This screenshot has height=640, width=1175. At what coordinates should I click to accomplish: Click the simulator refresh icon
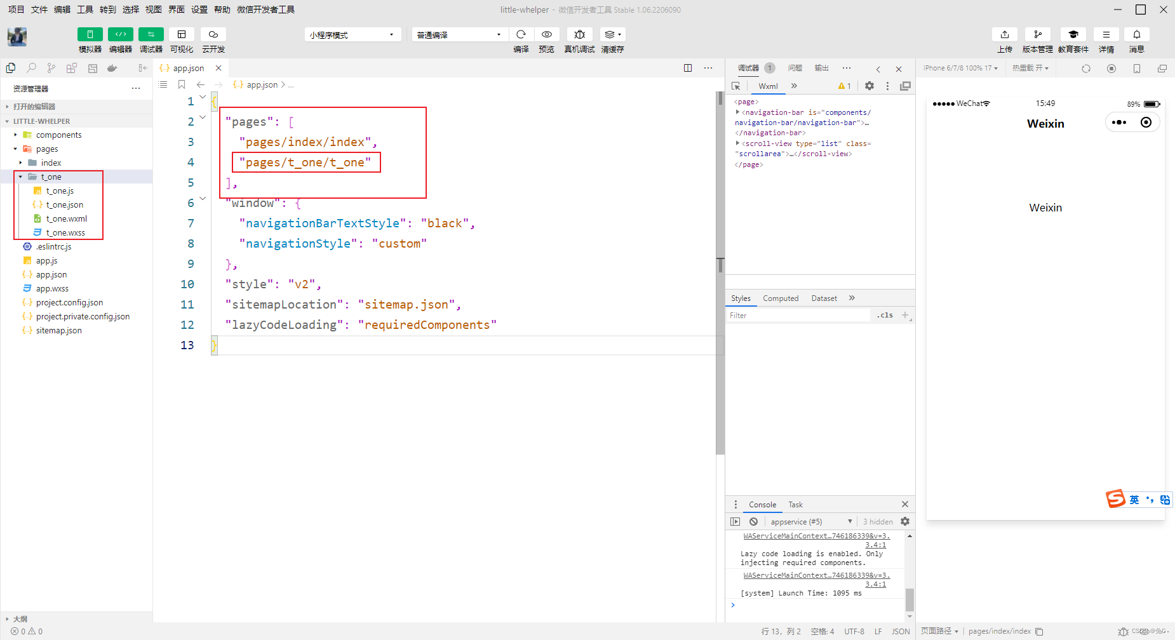click(x=1086, y=69)
